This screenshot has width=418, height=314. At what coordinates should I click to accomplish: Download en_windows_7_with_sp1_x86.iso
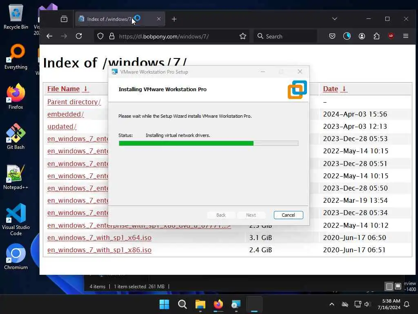(x=99, y=250)
